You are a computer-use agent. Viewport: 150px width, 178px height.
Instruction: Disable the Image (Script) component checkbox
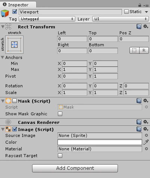(x=15, y=129)
